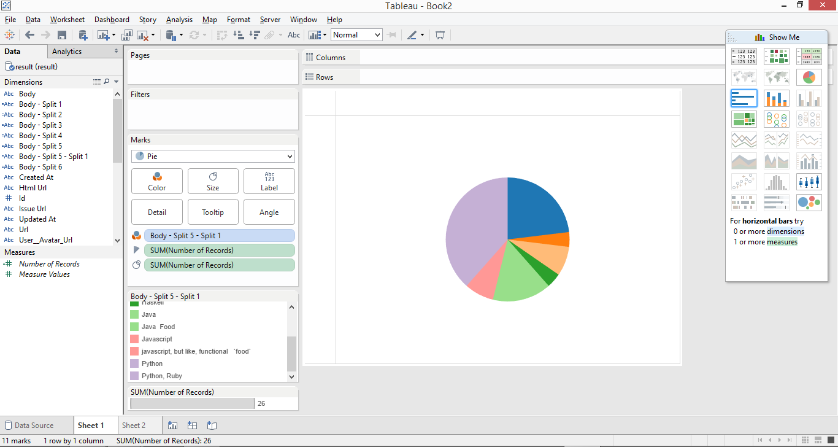The width and height of the screenshot is (838, 447).
Task: Click the Clear Sheet toolbar icon
Action: 142,35
